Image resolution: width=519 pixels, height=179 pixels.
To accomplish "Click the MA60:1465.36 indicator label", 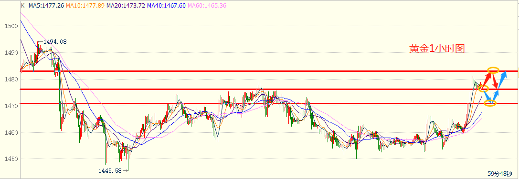I will (x=207, y=6).
